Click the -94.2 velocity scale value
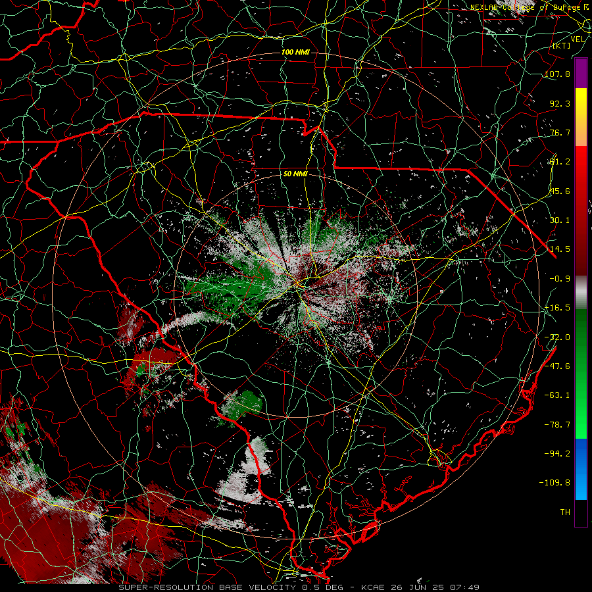The height and width of the screenshot is (592, 592). point(557,453)
